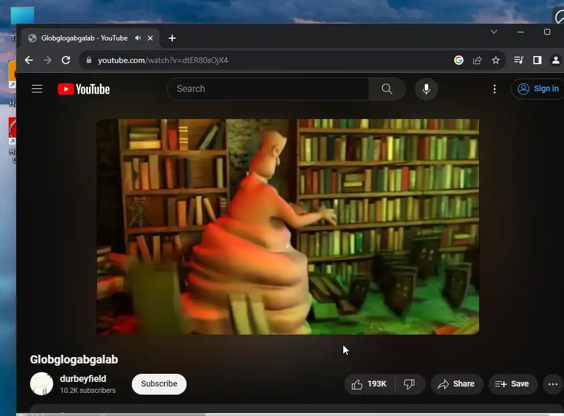Open media controls icon in toolbar

click(x=518, y=60)
